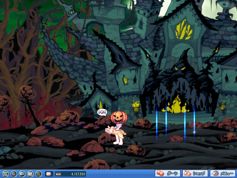Open the colored list bars icon
The height and width of the screenshot is (178, 237).
pos(30,174)
